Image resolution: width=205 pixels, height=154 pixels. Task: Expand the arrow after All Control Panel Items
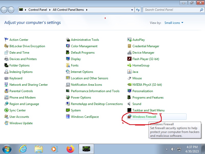coord(87,10)
